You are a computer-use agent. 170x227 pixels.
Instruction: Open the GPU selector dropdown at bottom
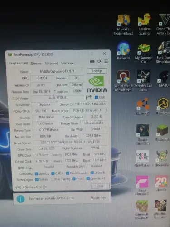tap(51, 187)
